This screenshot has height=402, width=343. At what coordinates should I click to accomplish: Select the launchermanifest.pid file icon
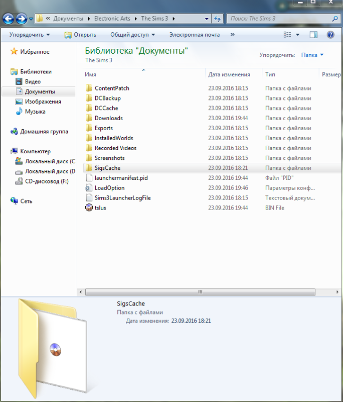tap(89, 178)
